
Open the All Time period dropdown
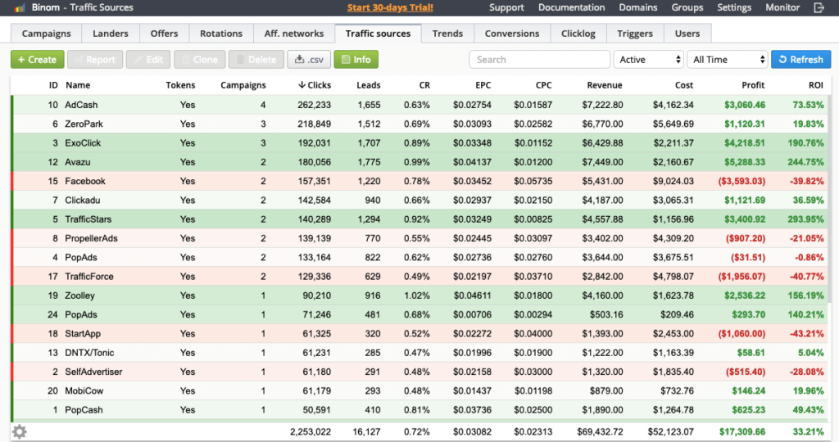pos(728,59)
